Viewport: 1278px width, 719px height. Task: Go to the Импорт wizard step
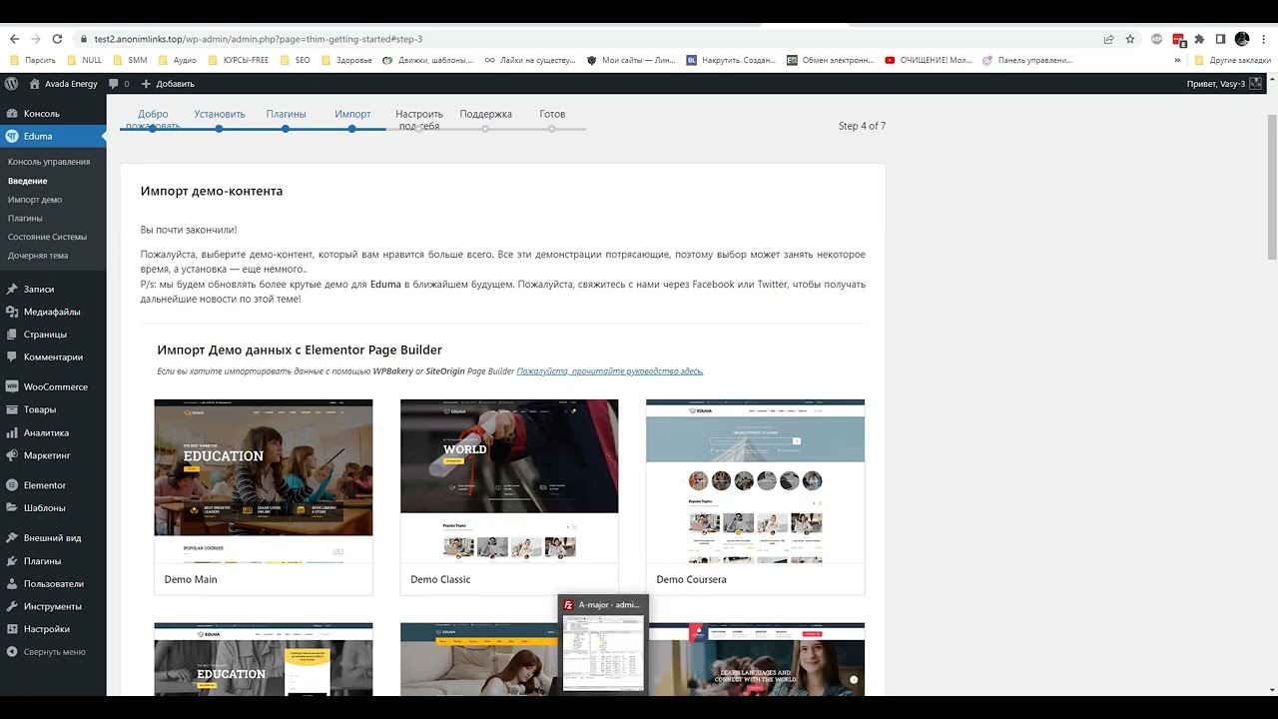click(352, 114)
